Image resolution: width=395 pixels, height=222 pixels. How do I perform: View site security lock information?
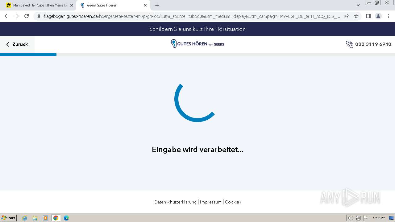[x=39, y=16]
